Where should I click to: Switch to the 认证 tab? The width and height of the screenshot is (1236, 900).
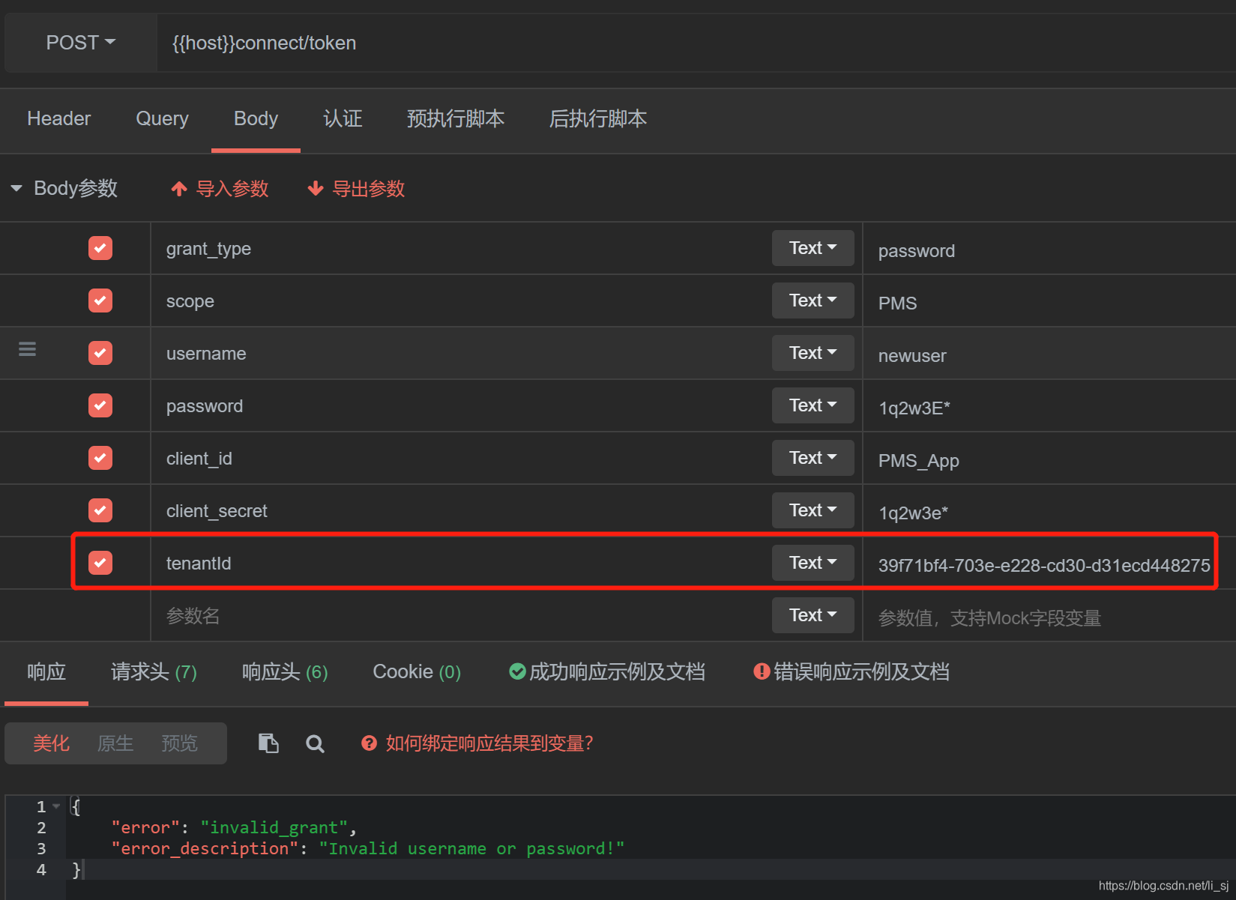pos(343,118)
